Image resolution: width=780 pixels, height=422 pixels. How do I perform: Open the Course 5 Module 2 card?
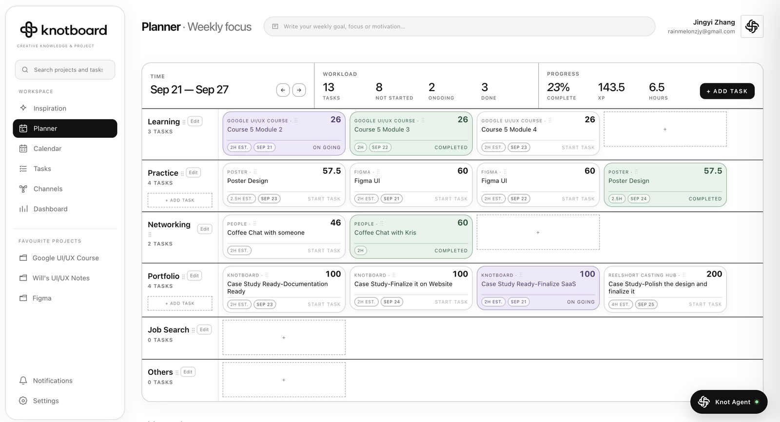284,133
